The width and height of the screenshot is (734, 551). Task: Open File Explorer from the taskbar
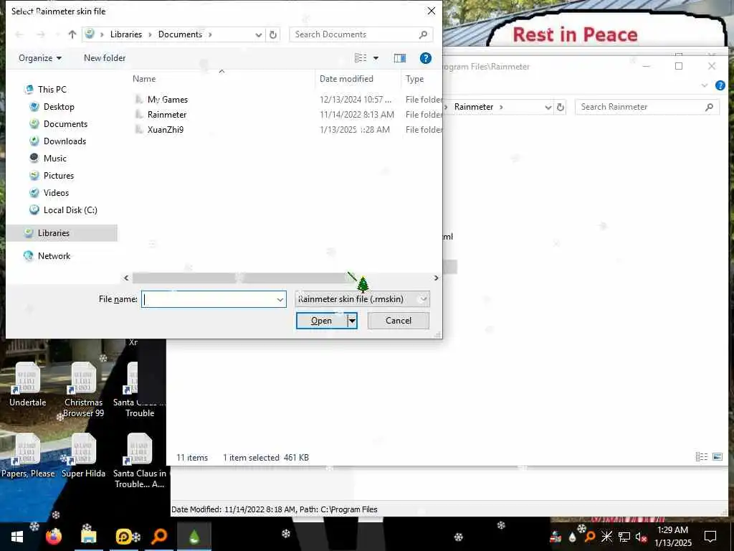(x=88, y=536)
